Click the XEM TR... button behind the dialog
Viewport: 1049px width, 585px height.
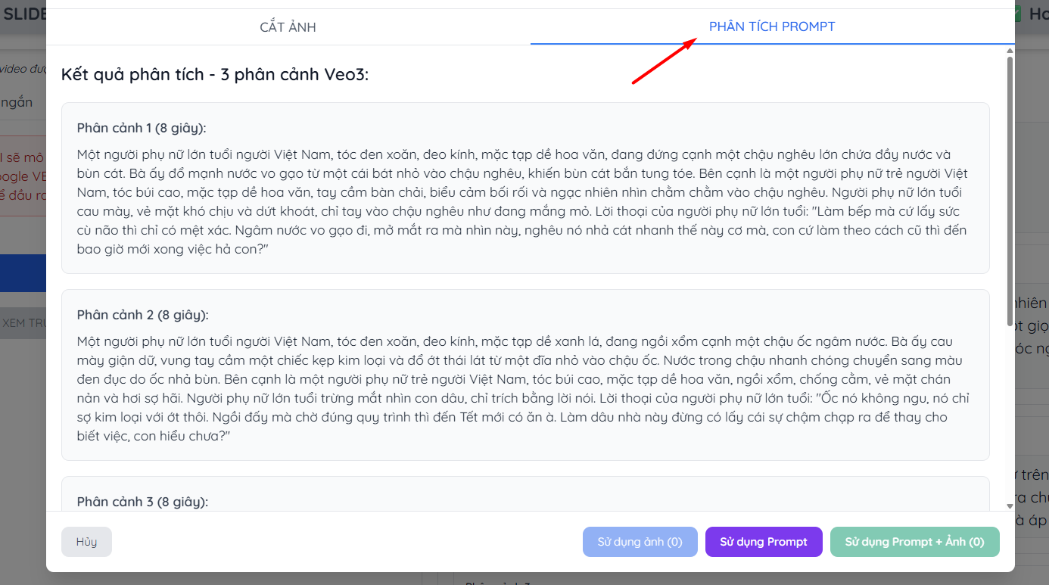23,323
